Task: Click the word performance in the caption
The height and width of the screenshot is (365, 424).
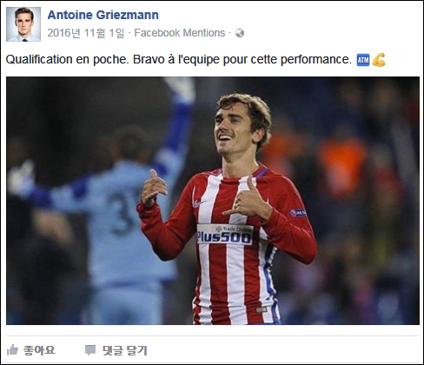Action: [x=316, y=60]
